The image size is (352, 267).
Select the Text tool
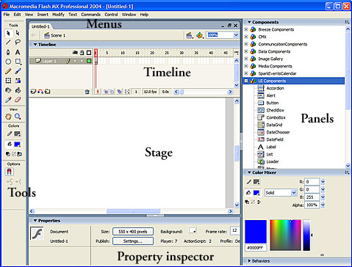click(18, 52)
